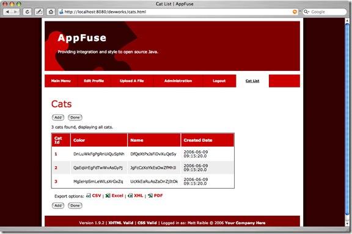The image size is (352, 234).
Task: Click the bottom Done button
Action: pos(75,205)
